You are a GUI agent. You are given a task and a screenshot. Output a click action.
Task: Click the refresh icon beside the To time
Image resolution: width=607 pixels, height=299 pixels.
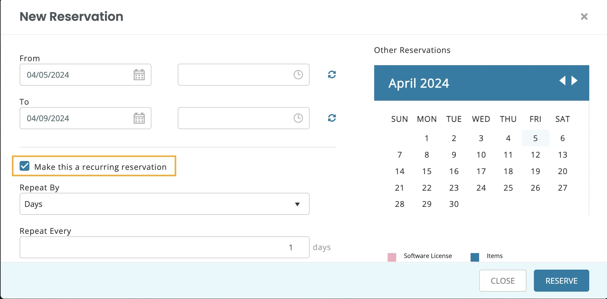(332, 118)
